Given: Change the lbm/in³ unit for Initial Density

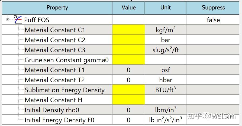Looking at the screenshot, I should pos(166,110).
